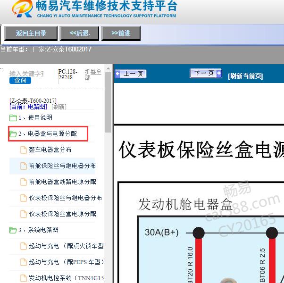Open the 整车电器盒分布 page
The height and width of the screenshot is (283, 284).
pos(50,150)
